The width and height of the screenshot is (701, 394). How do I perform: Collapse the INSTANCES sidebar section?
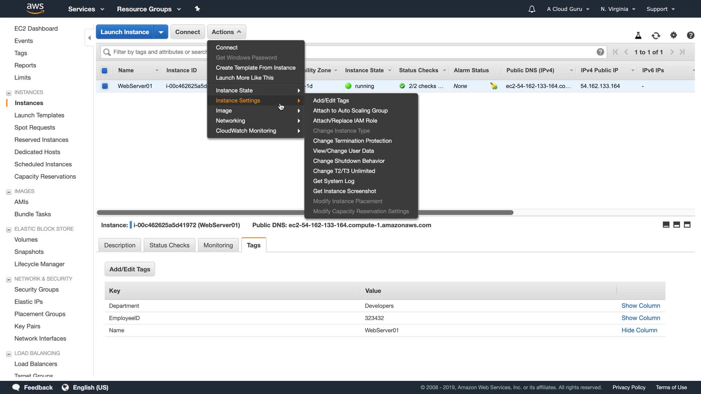[9, 93]
